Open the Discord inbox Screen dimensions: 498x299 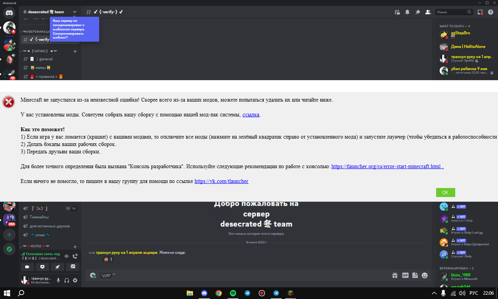coord(480,12)
